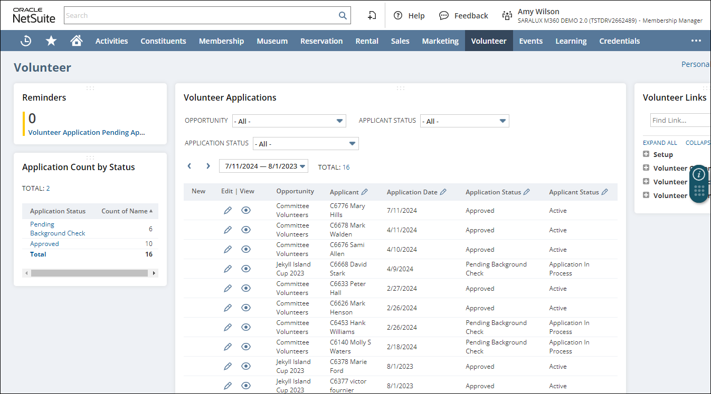This screenshot has height=394, width=711.
Task: View the C6678 Mark Walden application
Action: [x=246, y=230]
